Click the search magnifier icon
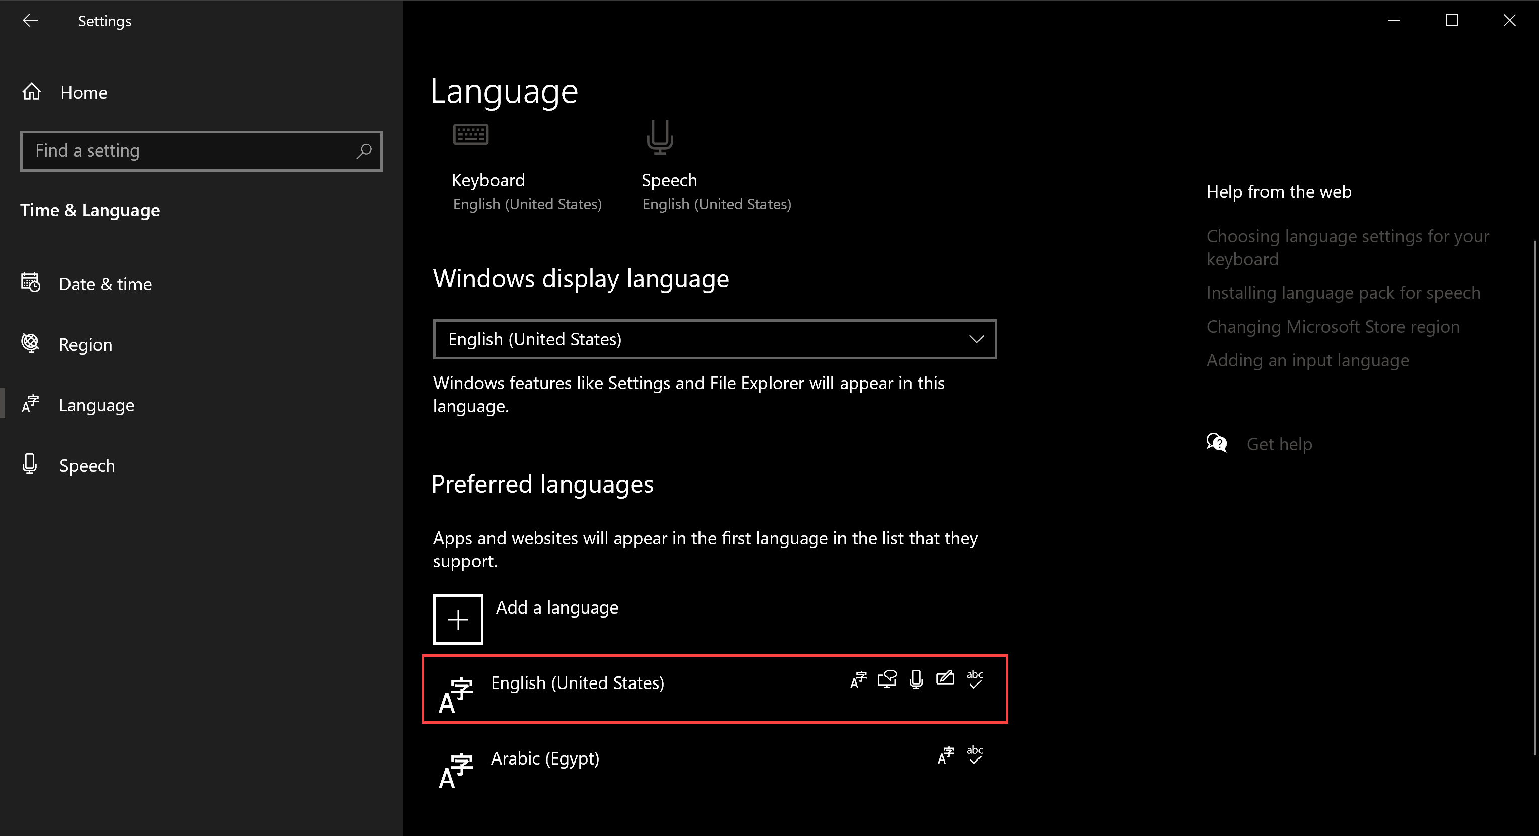 pos(363,151)
